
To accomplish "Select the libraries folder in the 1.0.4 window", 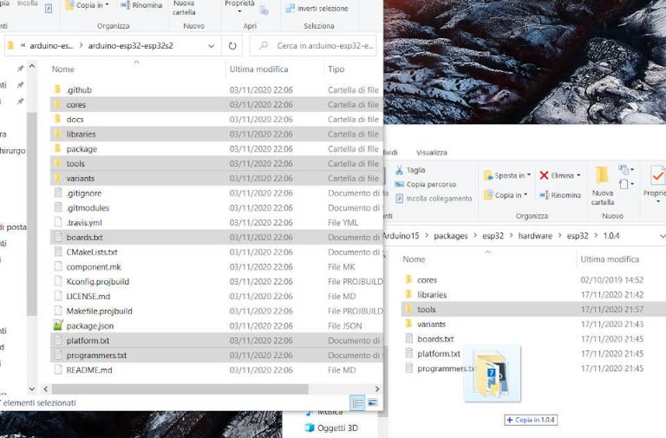I will coord(431,295).
